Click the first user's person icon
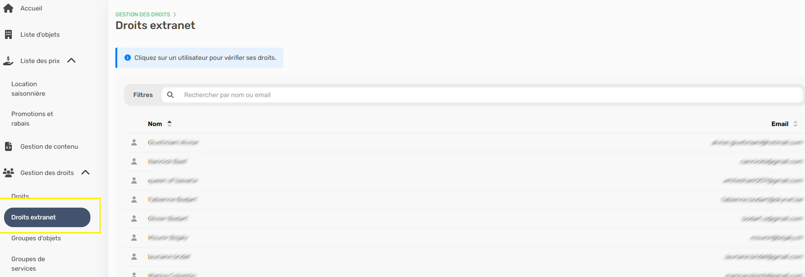 click(134, 142)
